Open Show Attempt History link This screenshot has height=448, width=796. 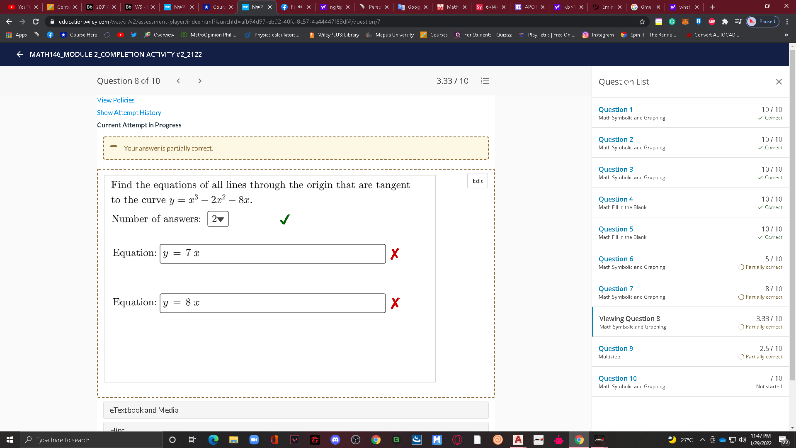tap(129, 112)
